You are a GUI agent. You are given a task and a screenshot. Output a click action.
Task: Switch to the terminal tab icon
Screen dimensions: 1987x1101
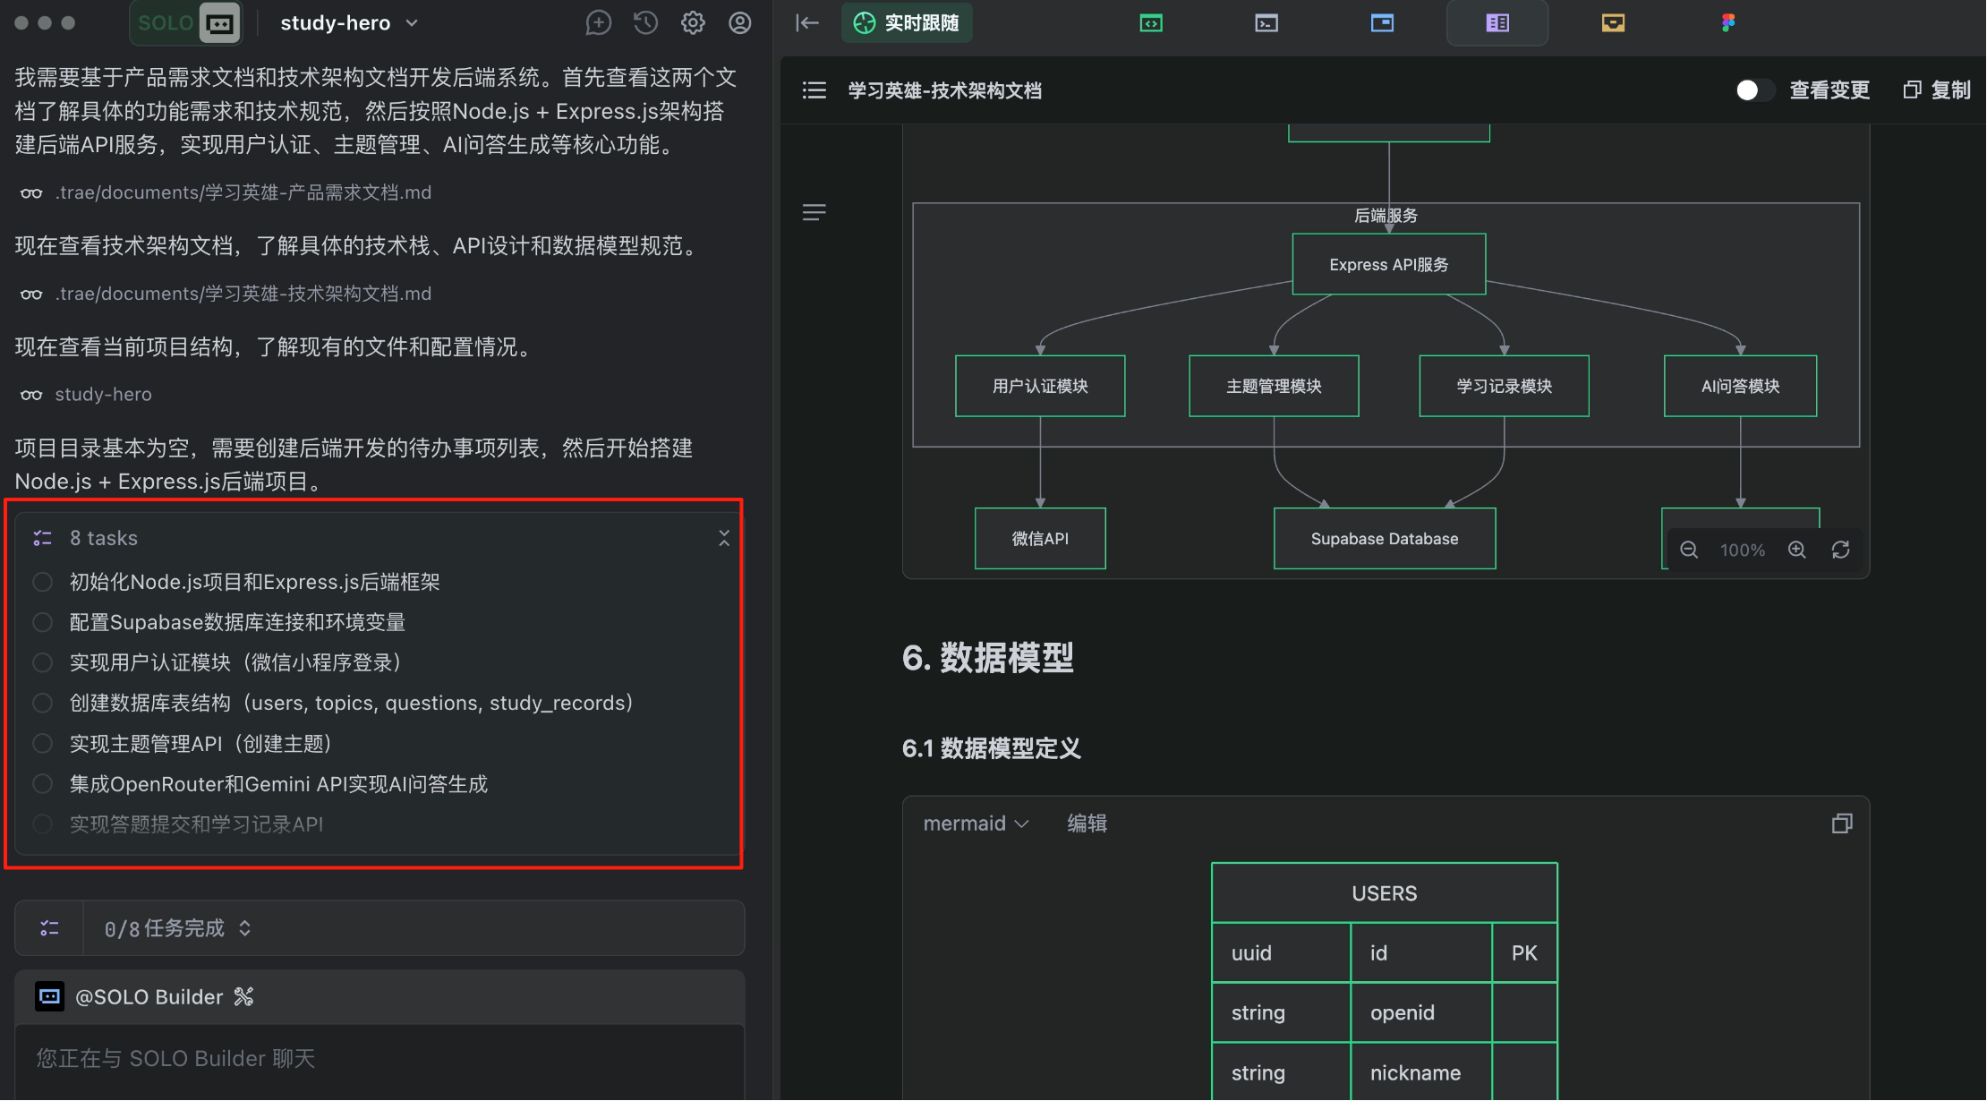(x=1266, y=23)
